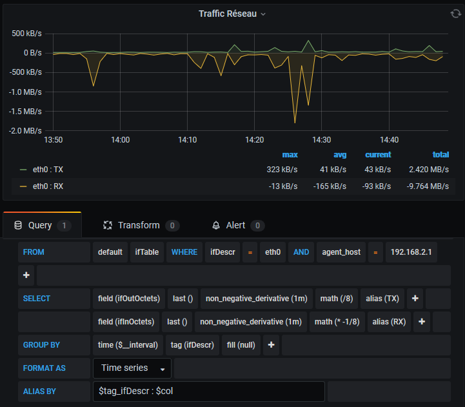The height and width of the screenshot is (407, 465).
Task: Click plus button in GROUP BY row
Action: [272, 345]
